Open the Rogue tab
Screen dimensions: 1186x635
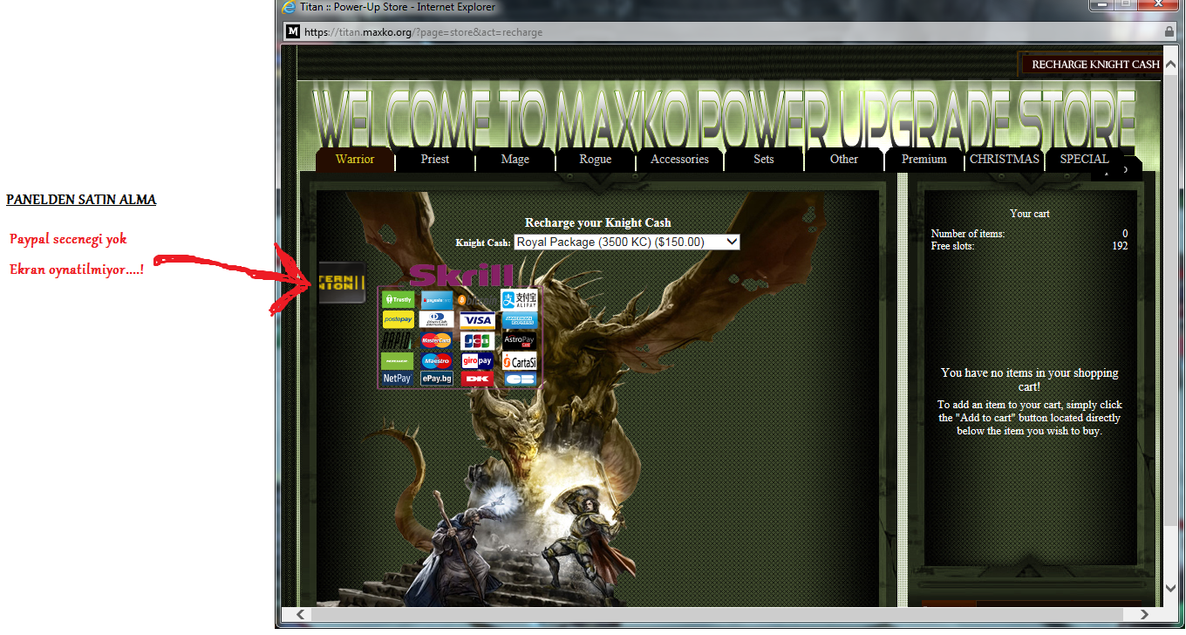point(596,159)
